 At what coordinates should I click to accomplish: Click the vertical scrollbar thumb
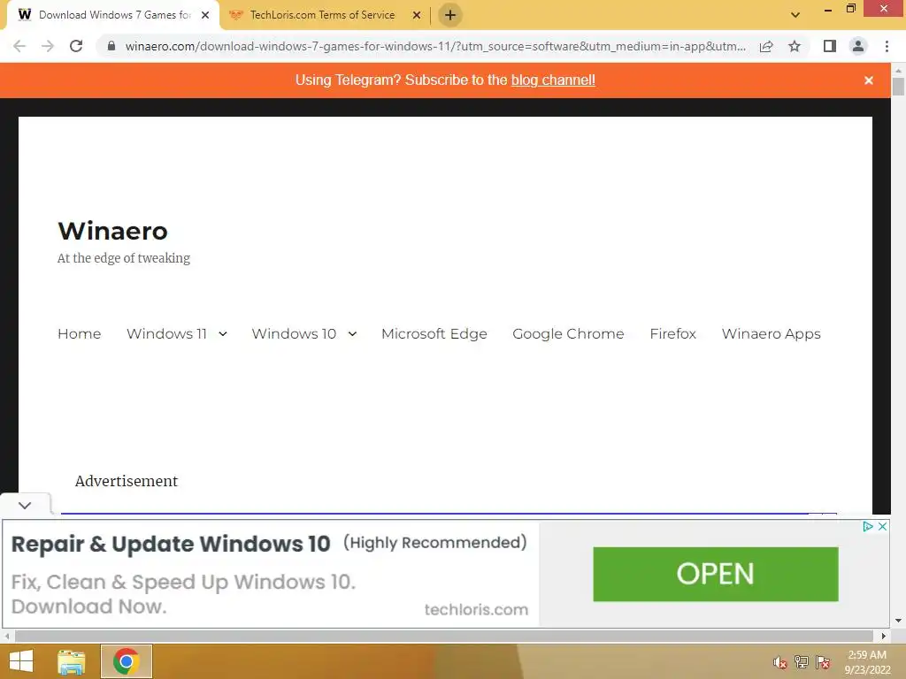[x=898, y=87]
